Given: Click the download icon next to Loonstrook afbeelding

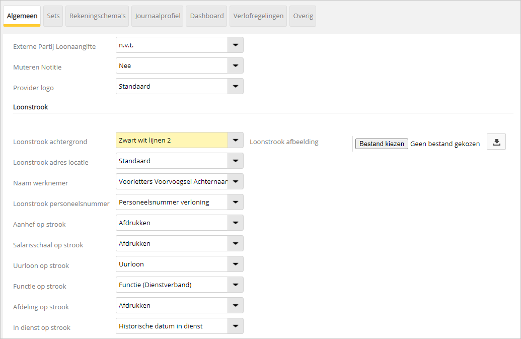Looking at the screenshot, I should (496, 142).
